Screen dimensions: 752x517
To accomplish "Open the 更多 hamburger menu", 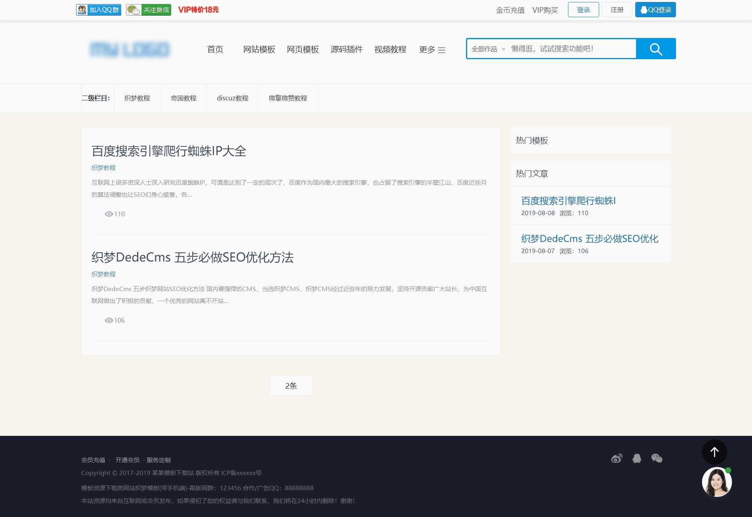I will (442, 50).
